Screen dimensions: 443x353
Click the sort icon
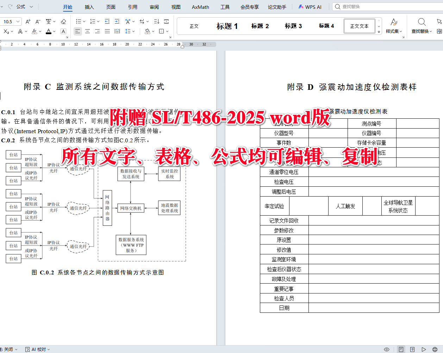pyautogui.click(x=157, y=21)
